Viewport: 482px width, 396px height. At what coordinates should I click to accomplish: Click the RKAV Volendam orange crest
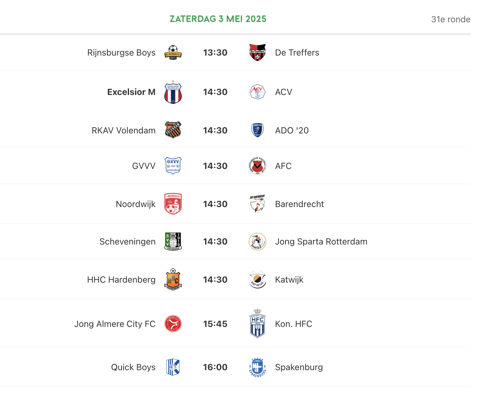coord(173,130)
